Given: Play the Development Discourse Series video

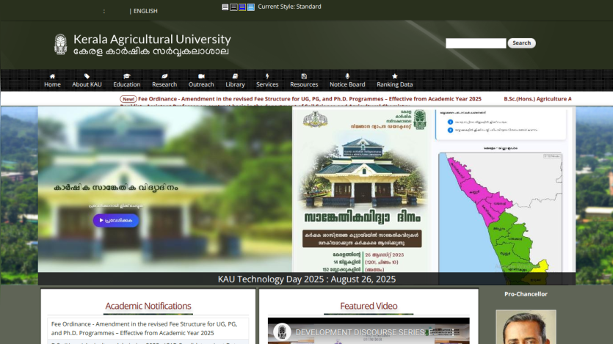Looking at the screenshot, I should pyautogui.click(x=369, y=331).
